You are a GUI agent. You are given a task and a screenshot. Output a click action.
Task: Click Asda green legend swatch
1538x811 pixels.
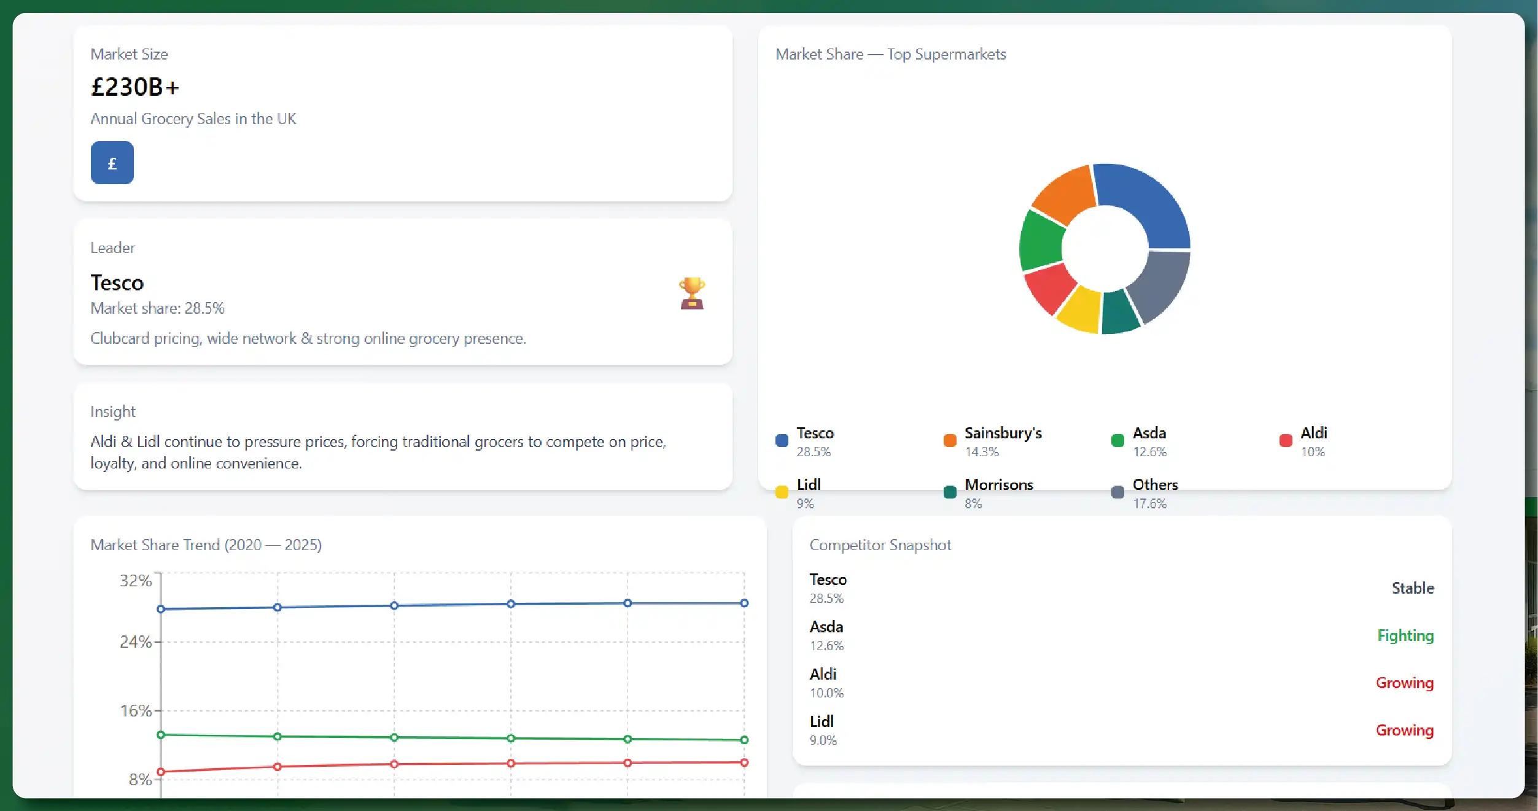click(1117, 441)
